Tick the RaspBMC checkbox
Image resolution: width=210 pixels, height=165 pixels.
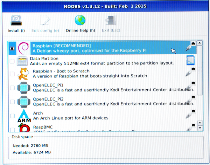13,130
